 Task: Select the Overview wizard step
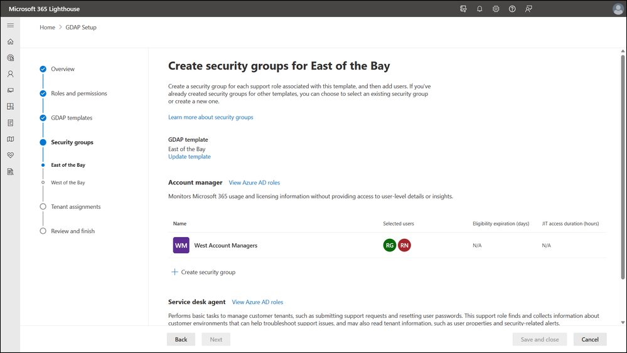[62, 69]
